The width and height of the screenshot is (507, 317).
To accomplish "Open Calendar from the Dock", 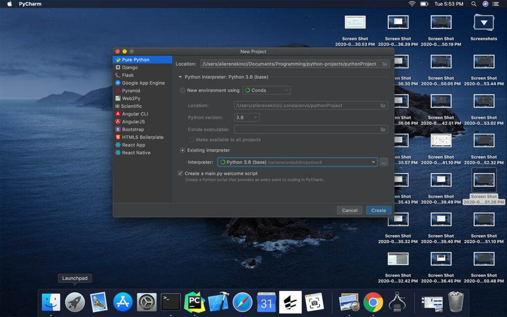I will [x=266, y=303].
